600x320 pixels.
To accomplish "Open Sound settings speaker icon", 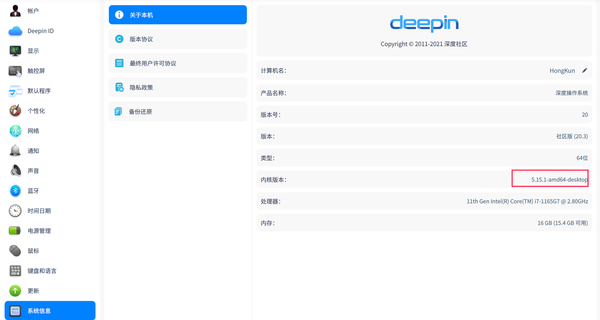I will click(x=15, y=171).
